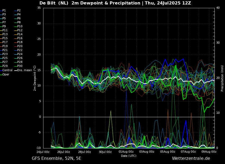Click the white Ens. mean line swatch
Screen dimensions: 225x164
(x=16, y=70)
